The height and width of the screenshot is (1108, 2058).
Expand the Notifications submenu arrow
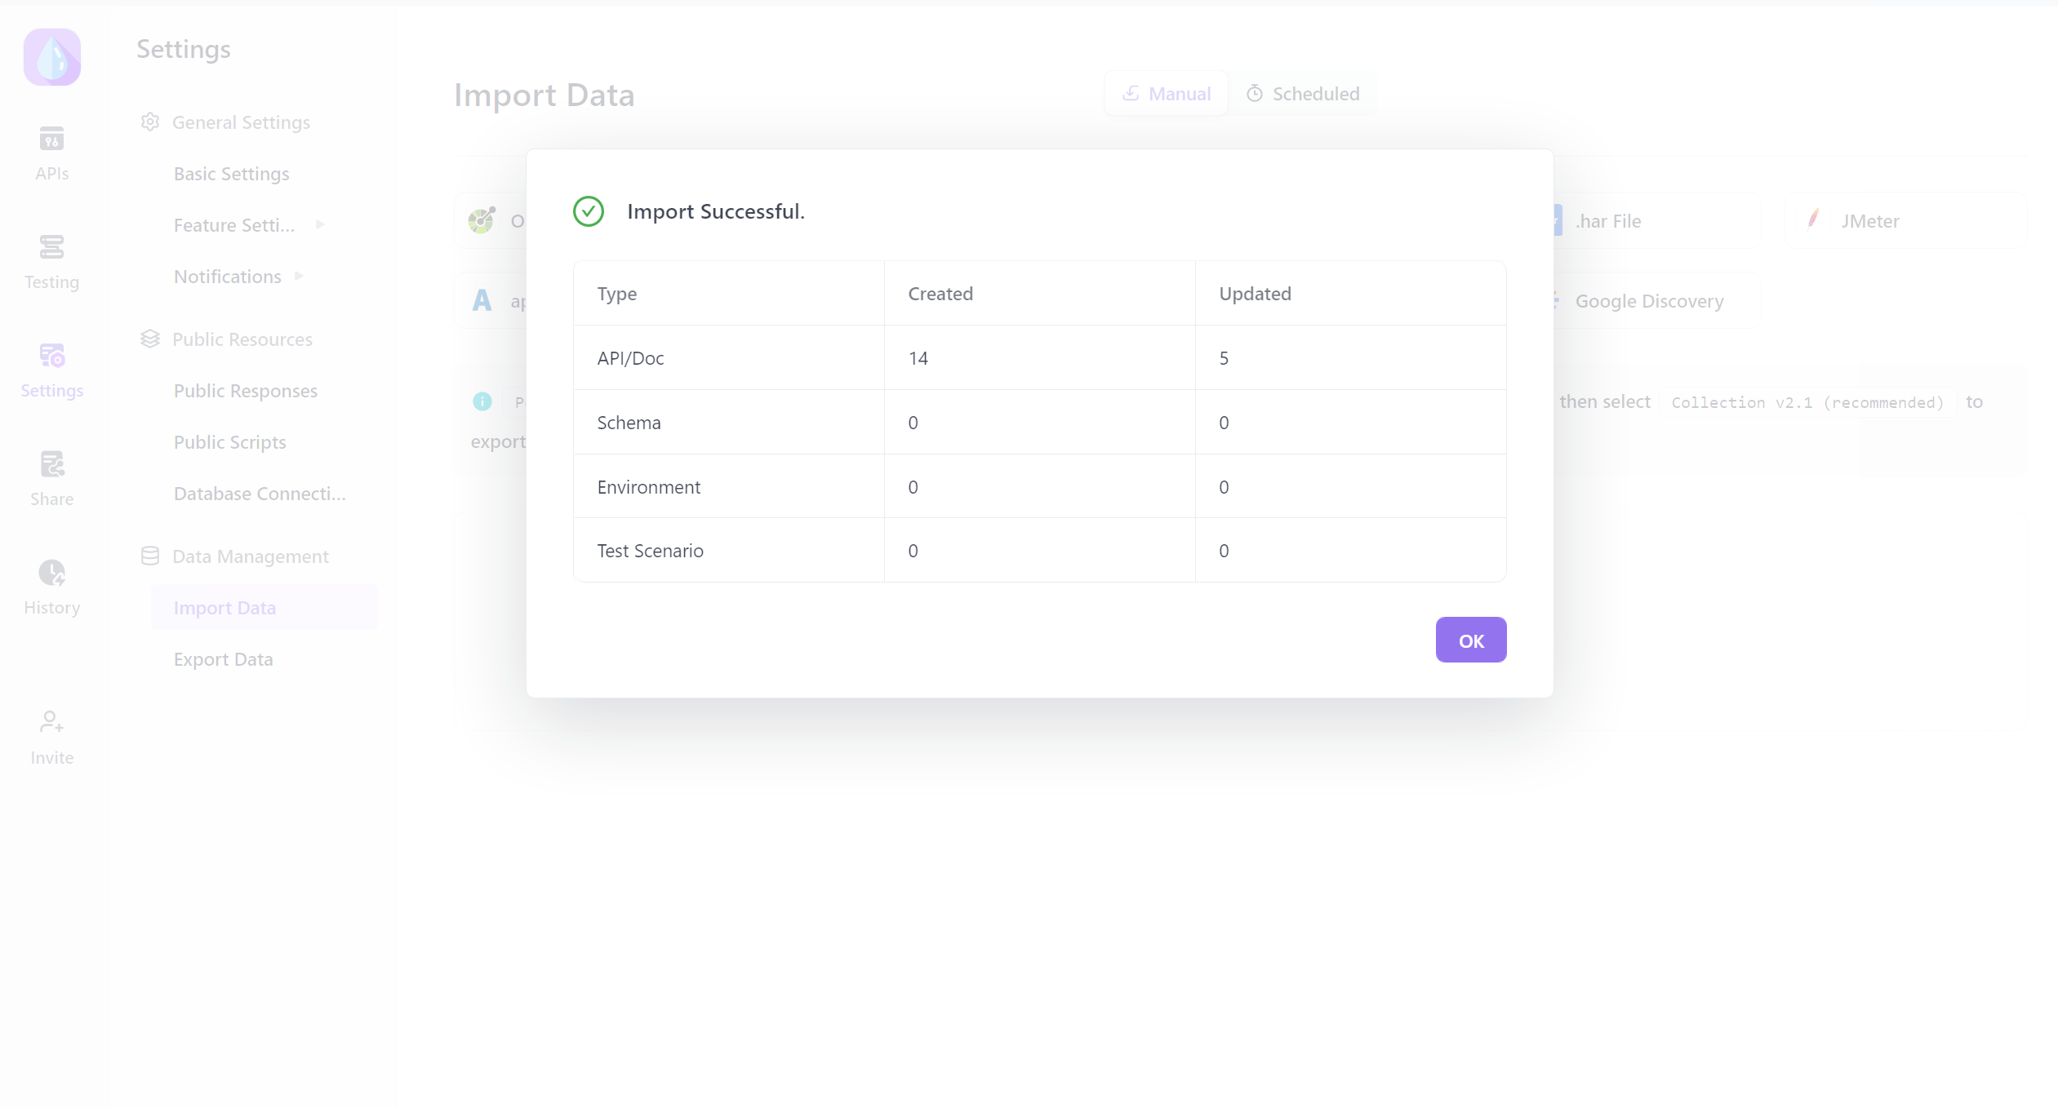pos(299,276)
